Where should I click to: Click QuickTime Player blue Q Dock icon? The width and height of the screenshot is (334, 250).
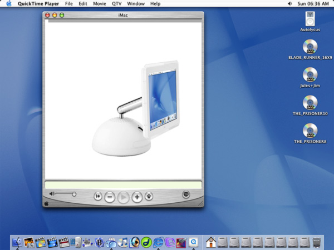click(193, 242)
